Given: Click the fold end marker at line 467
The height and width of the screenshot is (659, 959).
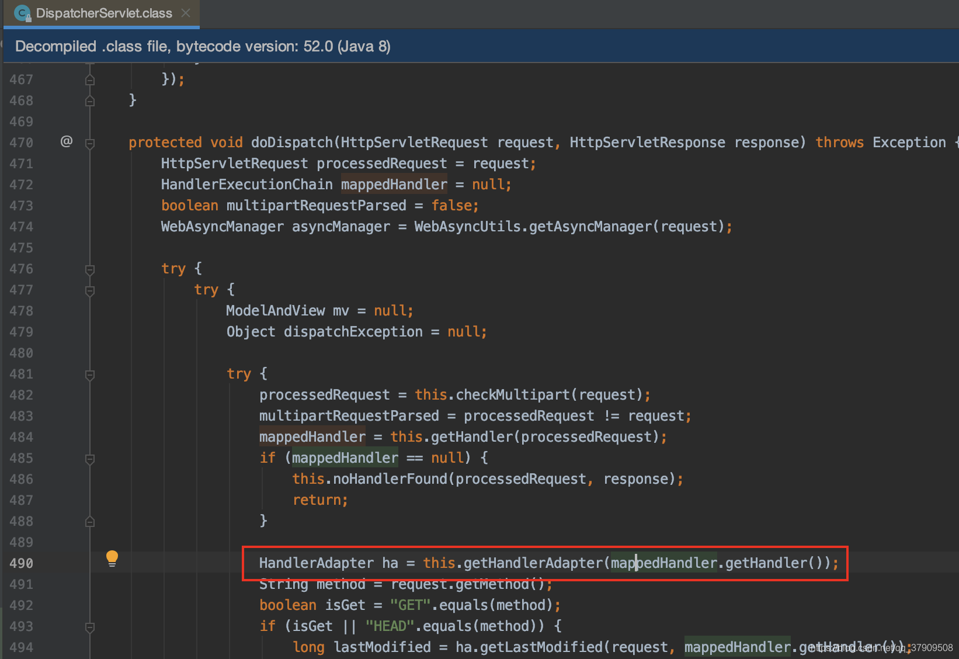Looking at the screenshot, I should coord(90,79).
